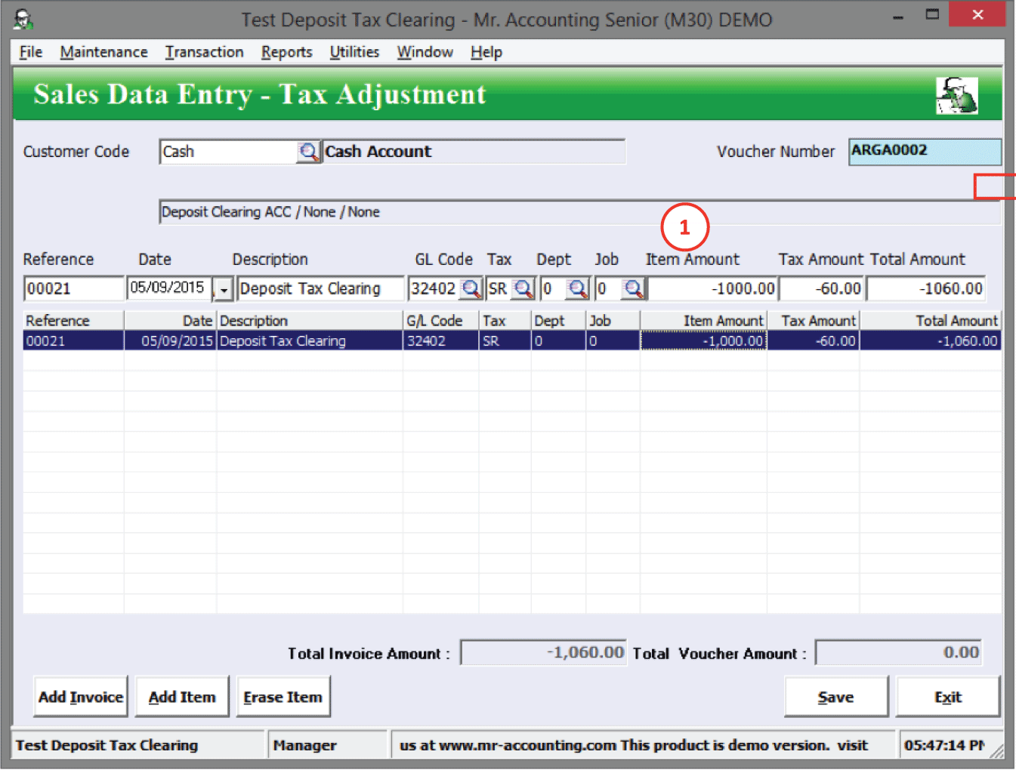Image resolution: width=1016 pixels, height=770 pixels.
Task: Open the Transaction menu
Action: [204, 52]
